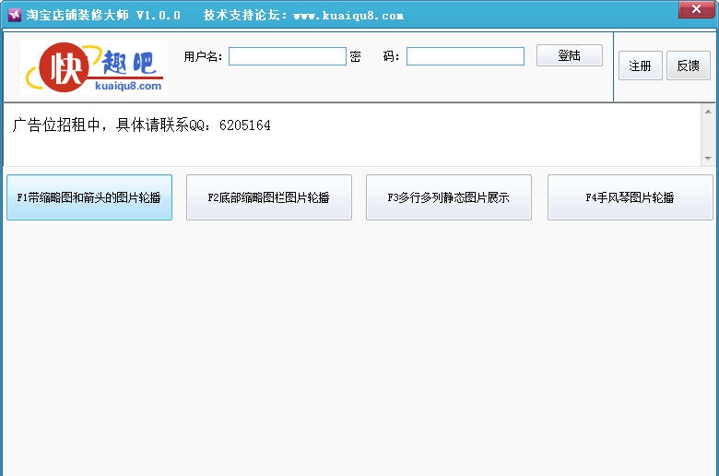
Task: Focus the 用户名 username input field
Action: point(288,56)
